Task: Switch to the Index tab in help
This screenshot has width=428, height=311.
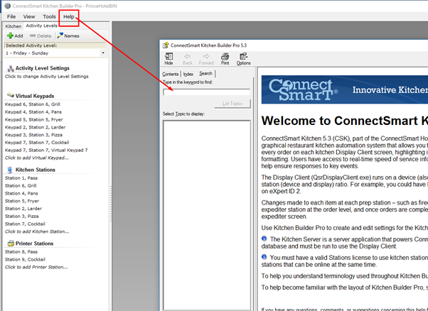Action: pyautogui.click(x=188, y=73)
